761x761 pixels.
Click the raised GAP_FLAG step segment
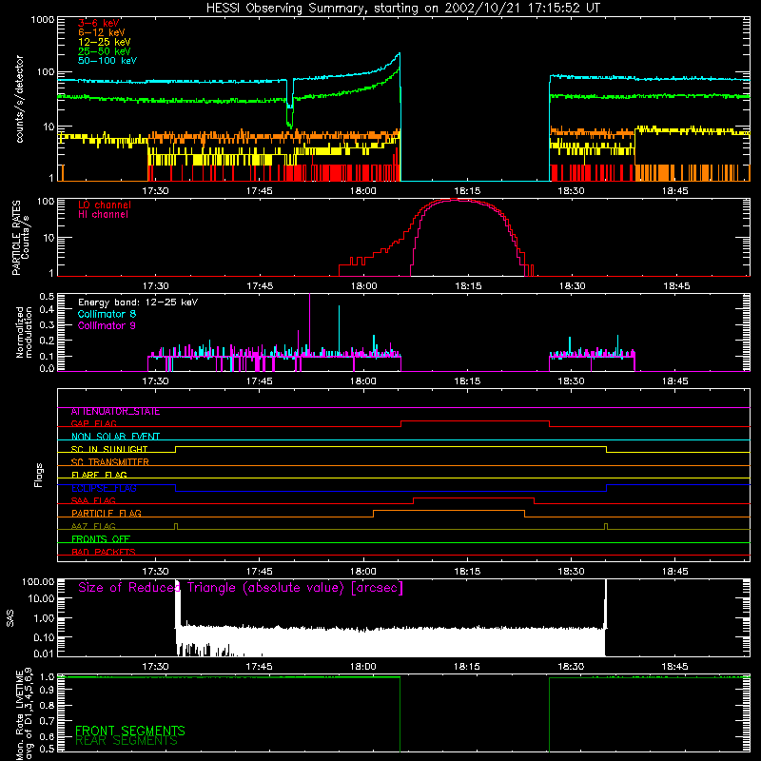(x=475, y=421)
